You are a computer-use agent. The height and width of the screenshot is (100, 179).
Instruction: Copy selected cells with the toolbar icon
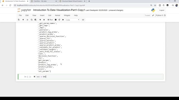click(32, 20)
